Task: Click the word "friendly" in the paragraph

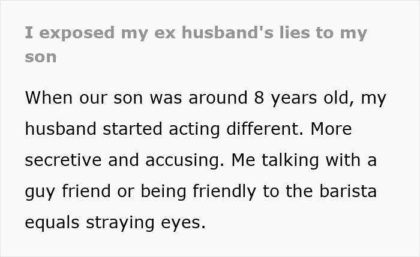Action: pos(224,192)
